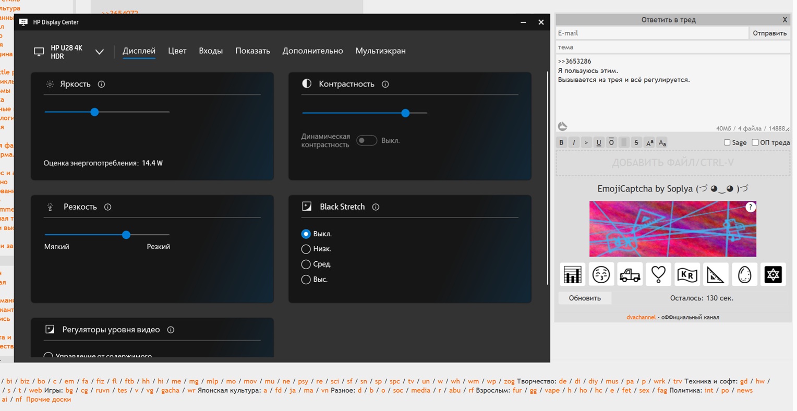
Task: Go to the Мультиэкран tab
Action: click(x=381, y=51)
